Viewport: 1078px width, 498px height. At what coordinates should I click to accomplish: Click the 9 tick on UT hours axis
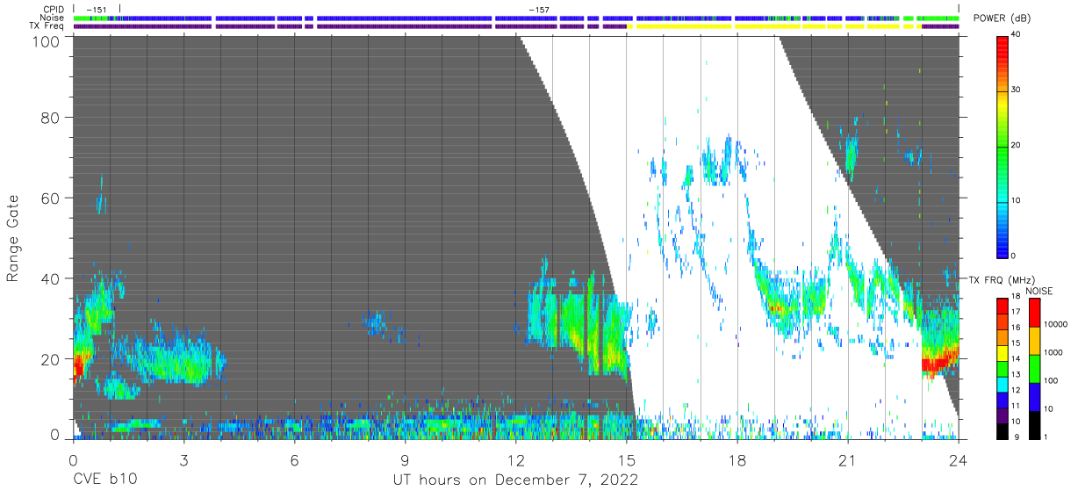click(405, 459)
